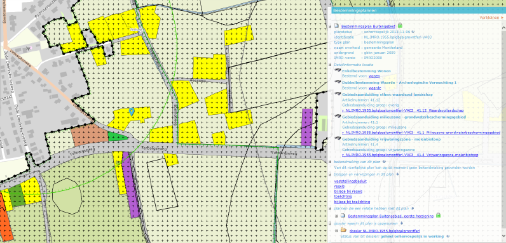The width and height of the screenshot is (506, 243).
Task: Click binoculars icon for grondwaterbeschermingsgebied
Action: tap(338, 117)
